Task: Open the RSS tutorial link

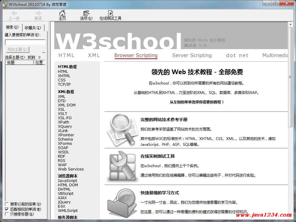Action: pos(62,161)
